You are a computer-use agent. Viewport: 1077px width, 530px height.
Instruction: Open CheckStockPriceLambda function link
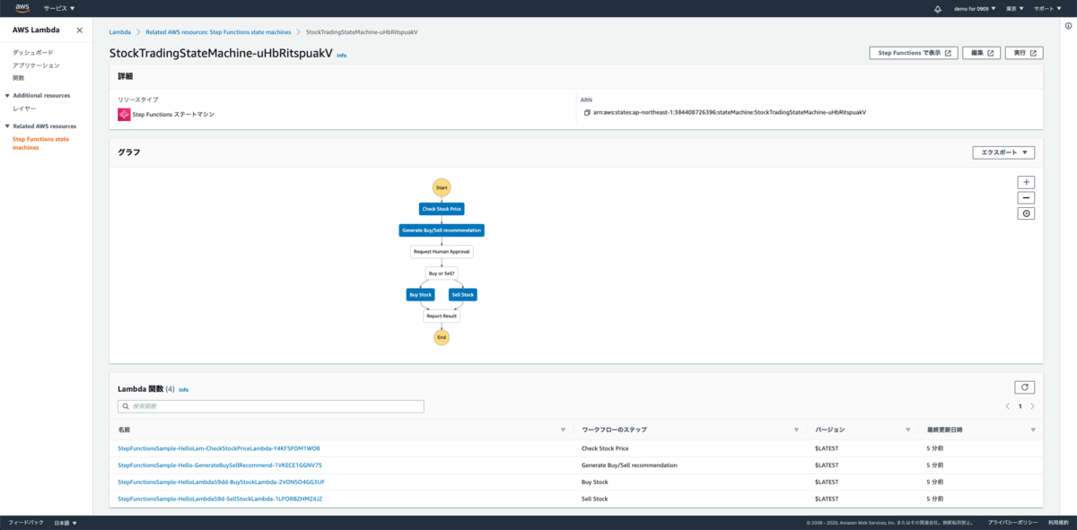pyautogui.click(x=219, y=448)
